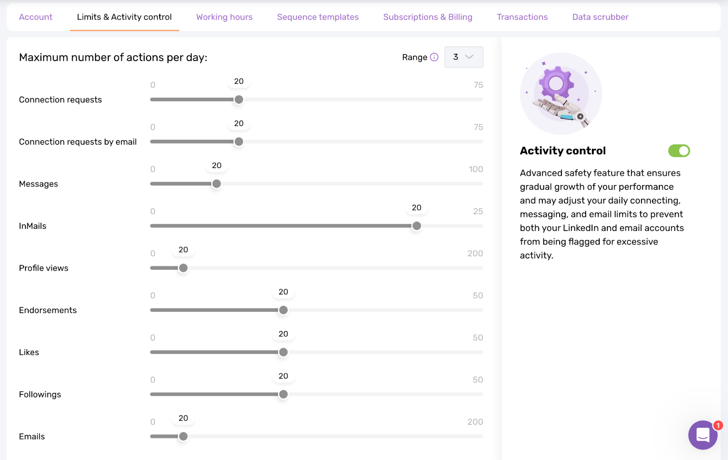The width and height of the screenshot is (728, 460).
Task: Open the Working hours tab
Action: (x=224, y=17)
